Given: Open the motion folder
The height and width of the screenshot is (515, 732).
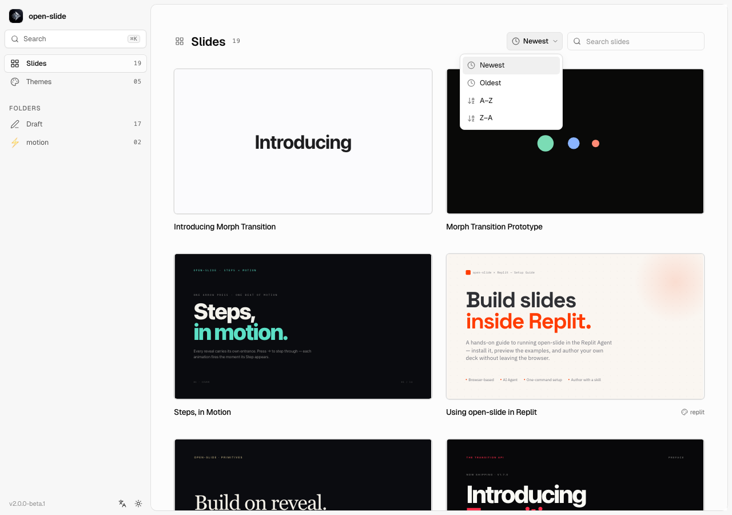Looking at the screenshot, I should click(x=75, y=142).
